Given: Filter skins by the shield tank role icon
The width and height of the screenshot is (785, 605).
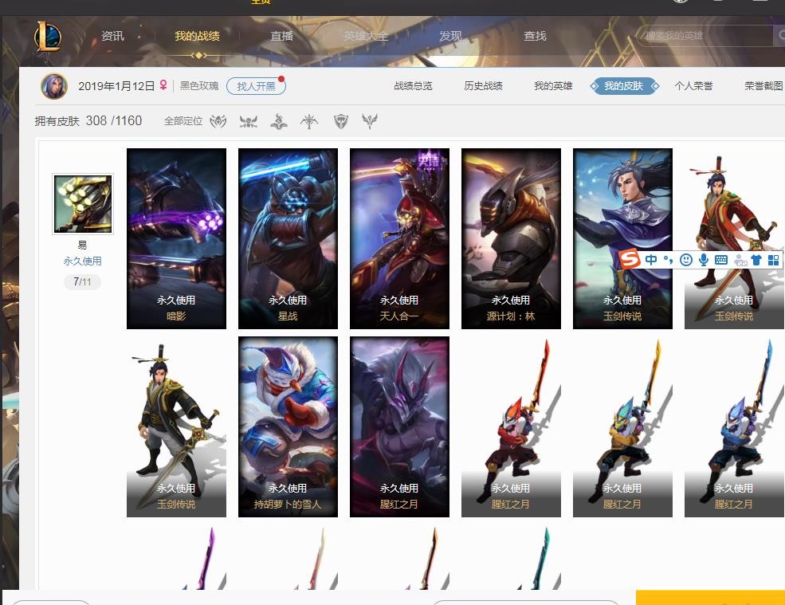Looking at the screenshot, I should [x=341, y=121].
